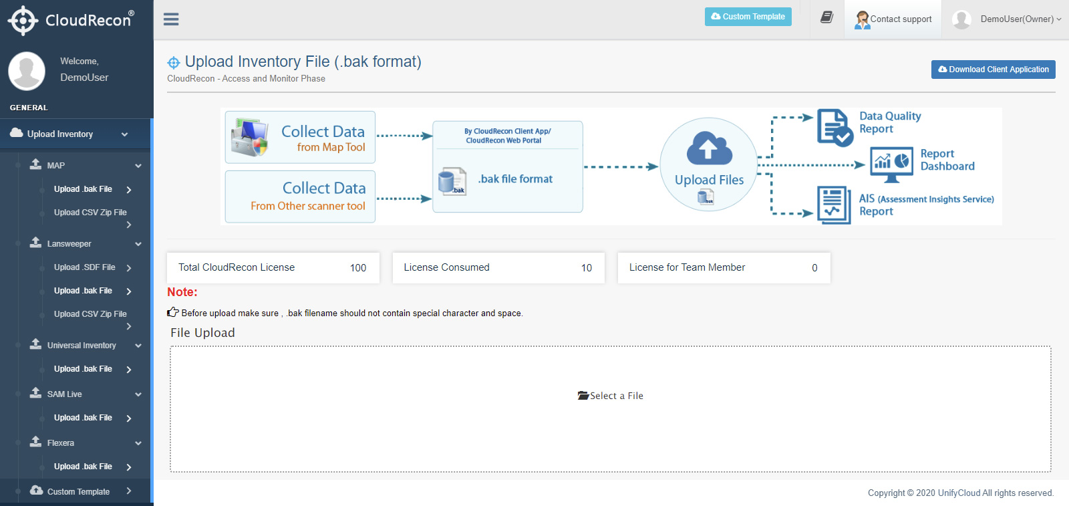Open the DemoUser(Owner) account dropdown

tap(1021, 19)
